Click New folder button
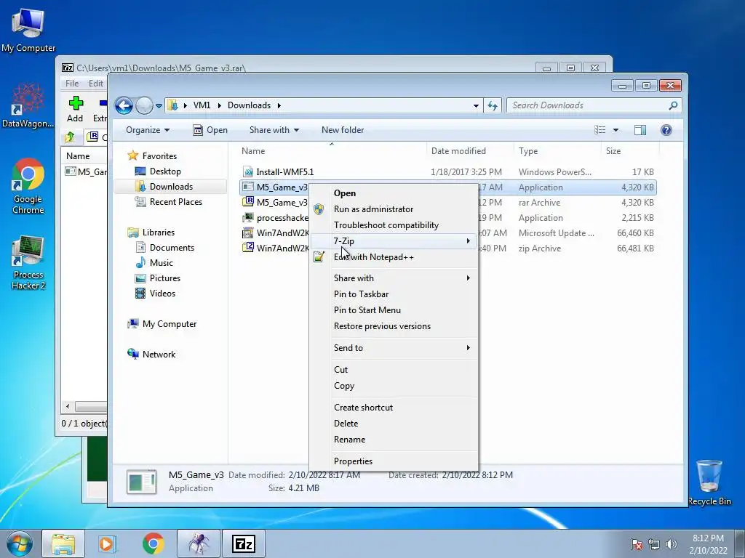Viewport: 745px width, 558px height. coord(343,130)
